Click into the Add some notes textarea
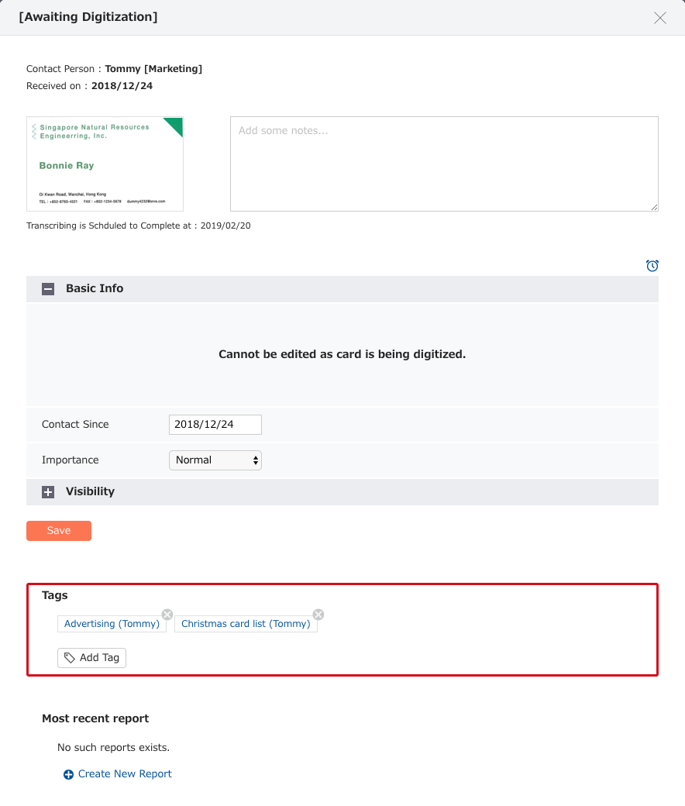The height and width of the screenshot is (806, 685). click(x=444, y=164)
